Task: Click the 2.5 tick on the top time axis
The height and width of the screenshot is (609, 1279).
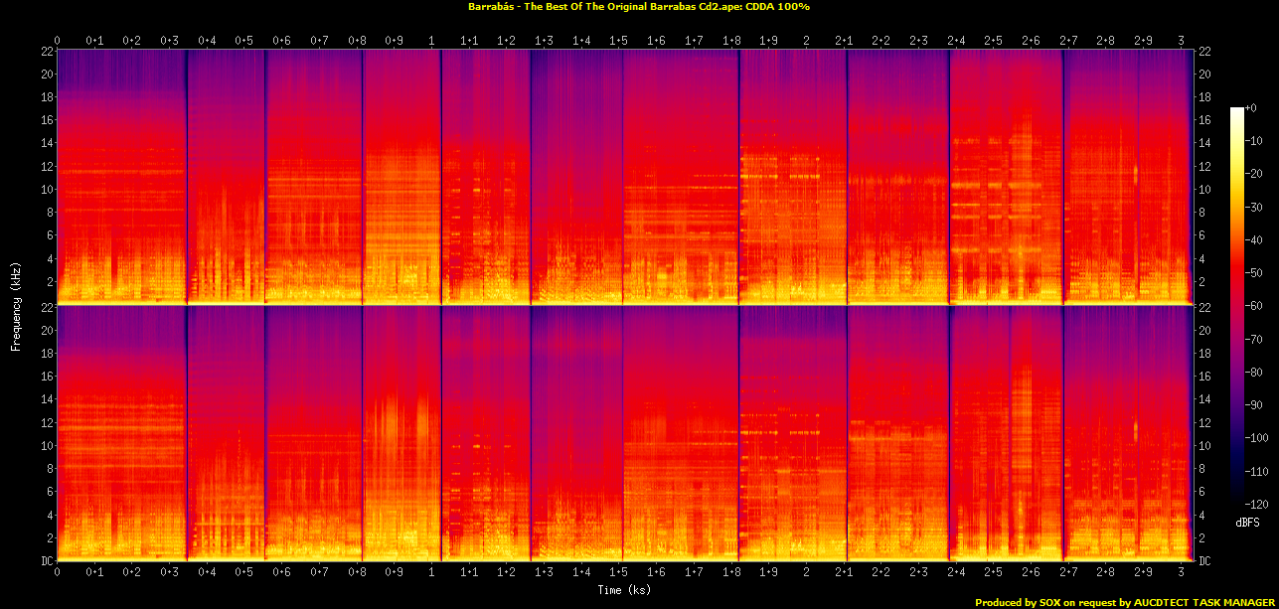Action: [x=992, y=41]
